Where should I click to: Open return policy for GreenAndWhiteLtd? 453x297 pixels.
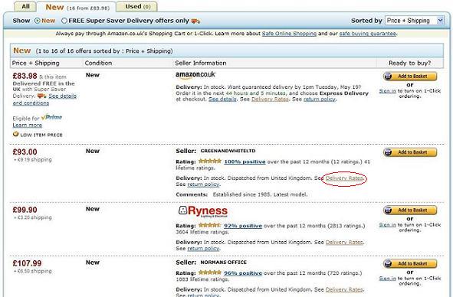[x=203, y=184]
